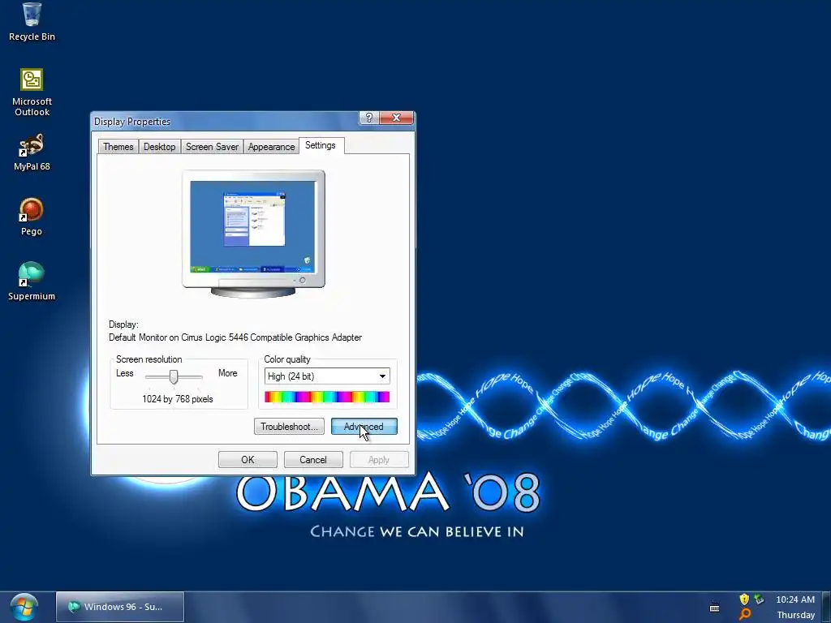This screenshot has width=831, height=623.
Task: Click the 'Default Monitor on Cirrus Logic' text
Action: [x=235, y=337]
